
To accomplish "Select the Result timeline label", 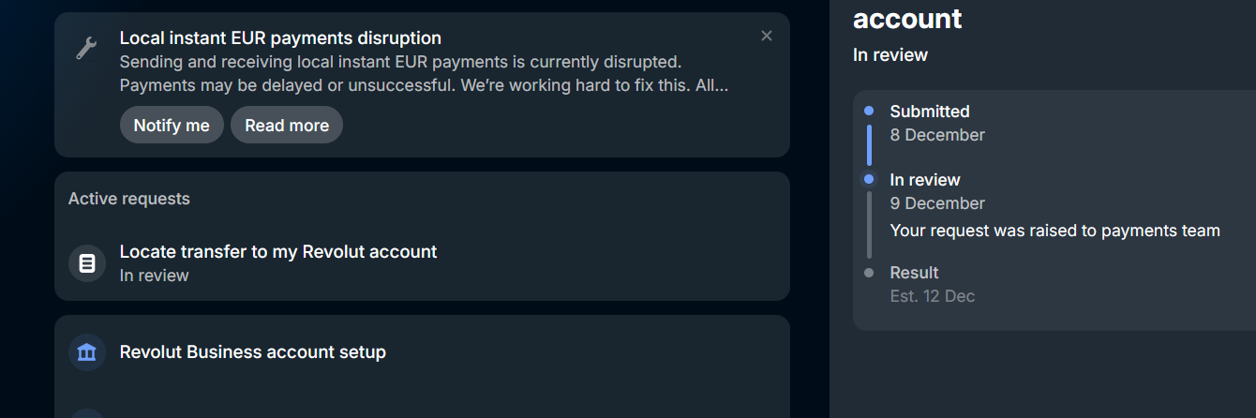I will (914, 273).
